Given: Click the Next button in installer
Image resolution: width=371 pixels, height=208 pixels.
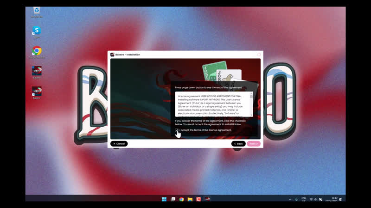Looking at the screenshot, I should coord(254,144).
